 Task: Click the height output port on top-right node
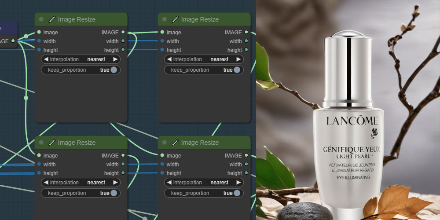point(246,50)
